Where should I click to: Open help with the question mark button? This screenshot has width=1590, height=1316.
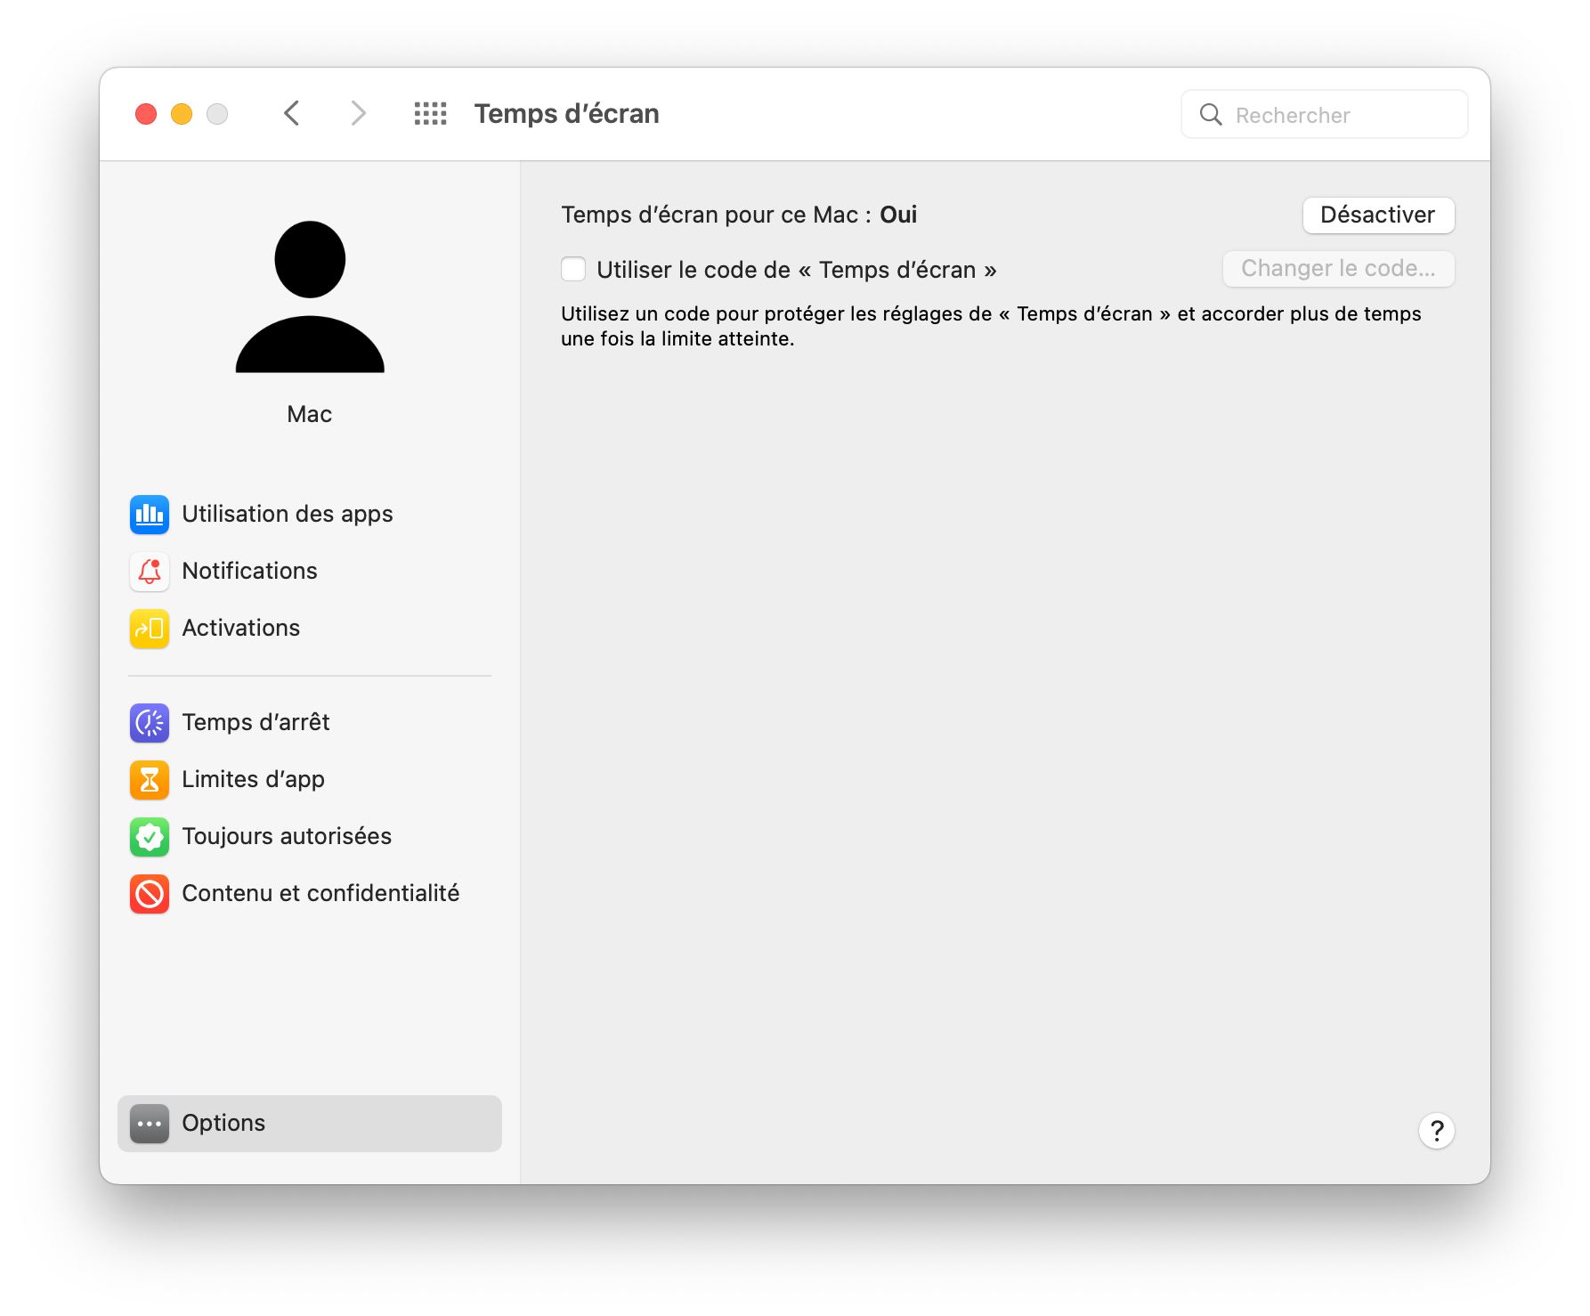(x=1437, y=1132)
